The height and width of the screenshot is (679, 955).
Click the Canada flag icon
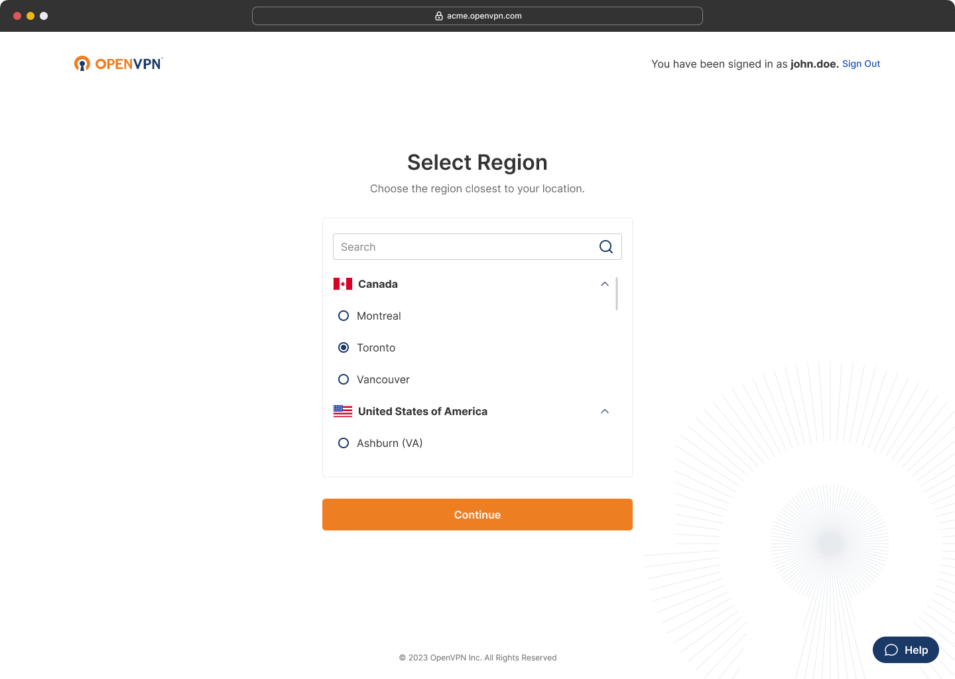point(343,283)
